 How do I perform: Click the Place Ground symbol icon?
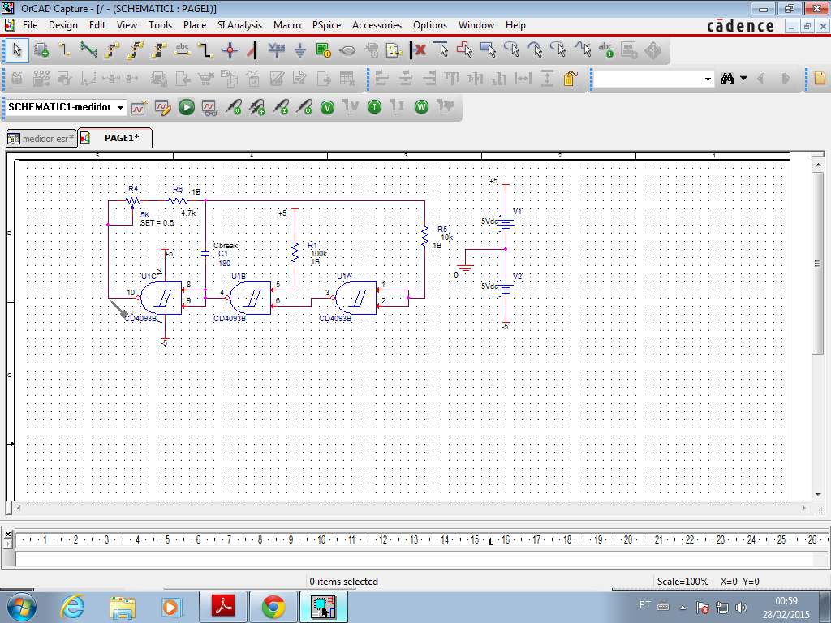coord(300,50)
